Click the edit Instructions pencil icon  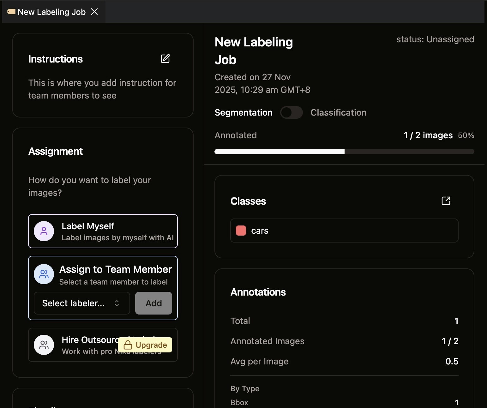(x=165, y=59)
